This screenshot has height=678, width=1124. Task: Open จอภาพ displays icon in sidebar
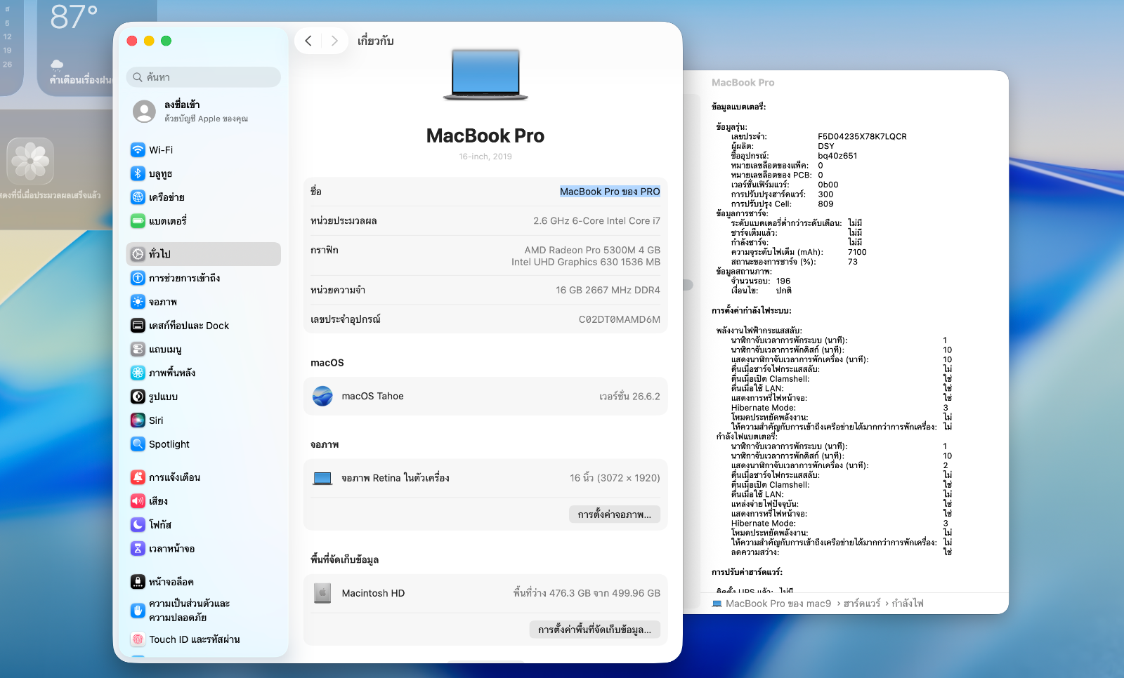(x=138, y=302)
